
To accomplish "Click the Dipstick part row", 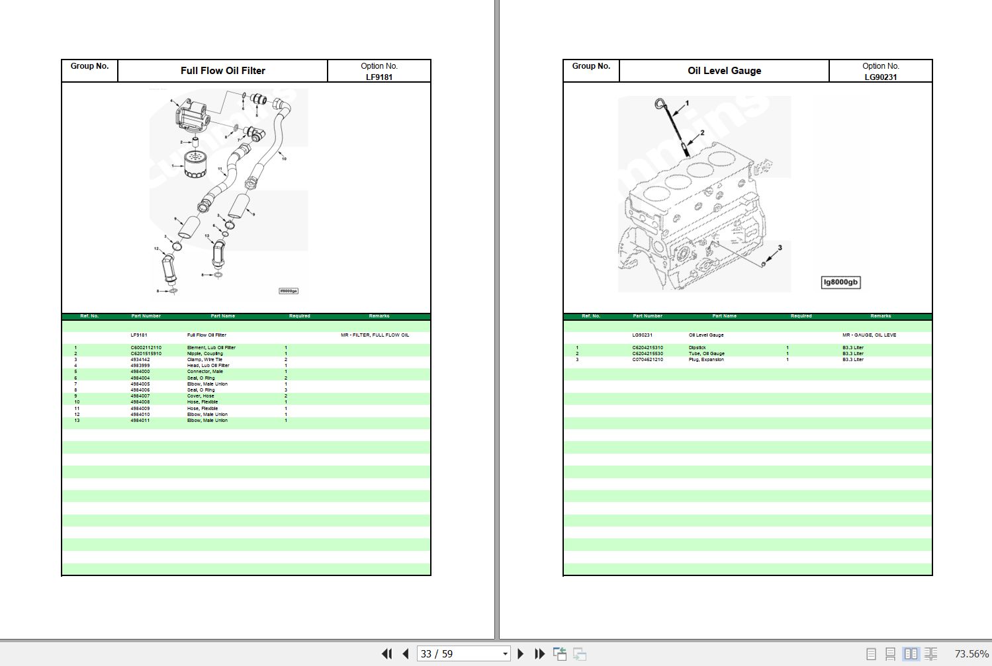I will 698,348.
